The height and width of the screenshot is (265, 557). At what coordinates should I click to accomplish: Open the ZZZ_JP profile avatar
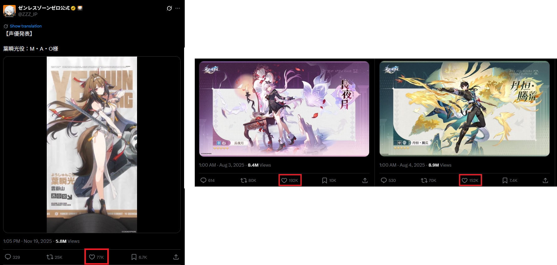[x=9, y=11]
